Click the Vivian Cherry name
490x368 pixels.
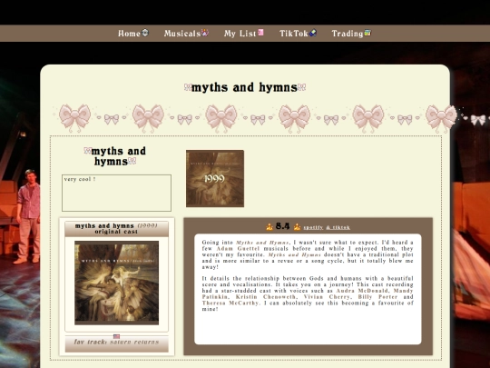coord(327,296)
